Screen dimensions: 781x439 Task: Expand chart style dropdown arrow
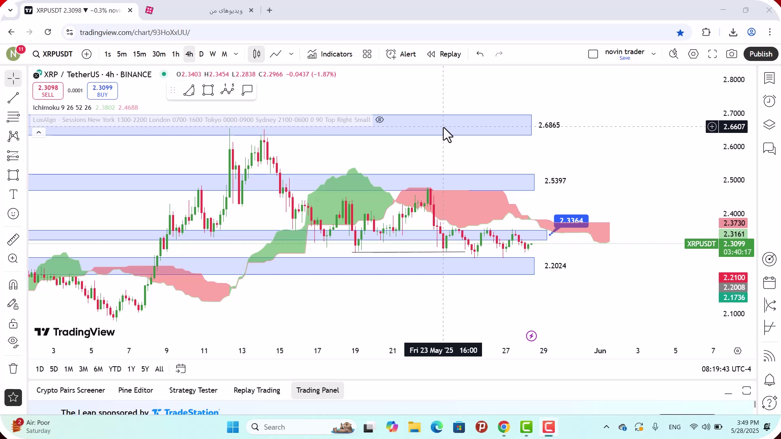pyautogui.click(x=291, y=54)
